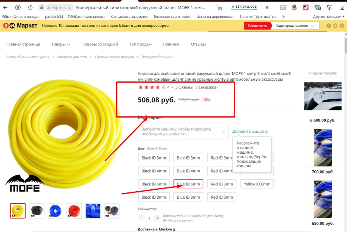
Task: Select the Yellow ID 6mm option
Action: point(257,184)
